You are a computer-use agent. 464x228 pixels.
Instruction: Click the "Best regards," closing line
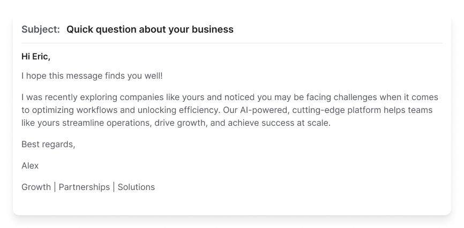coord(48,144)
